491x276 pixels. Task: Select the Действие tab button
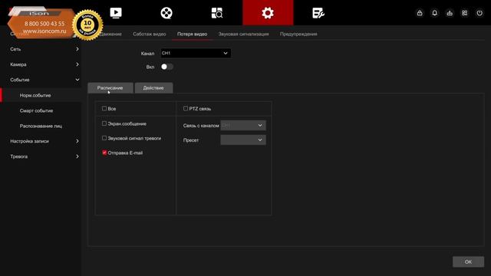pyautogui.click(x=153, y=88)
